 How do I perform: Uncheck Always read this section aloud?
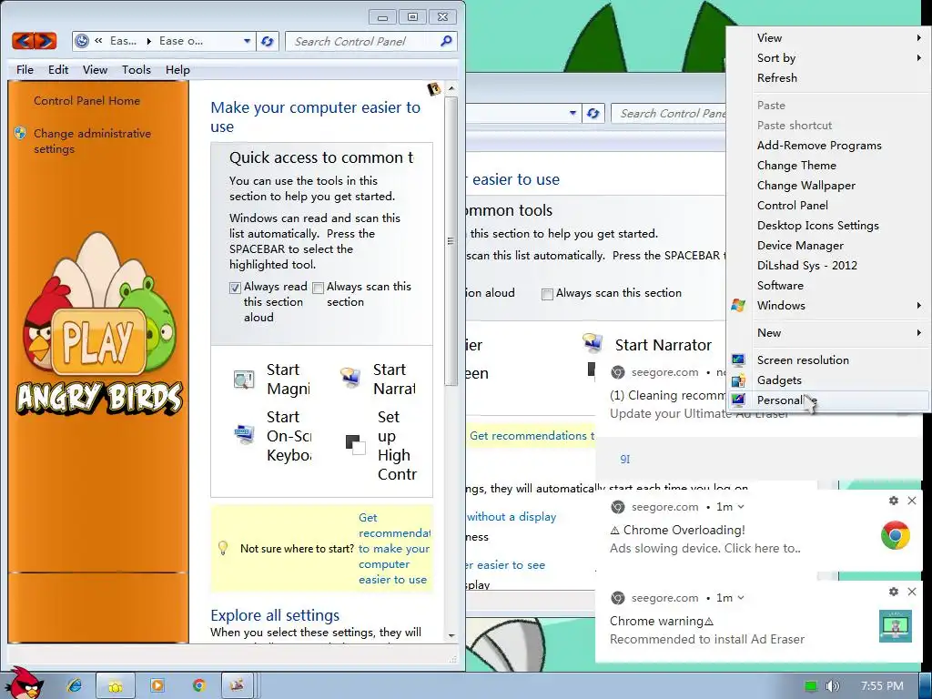click(x=236, y=288)
